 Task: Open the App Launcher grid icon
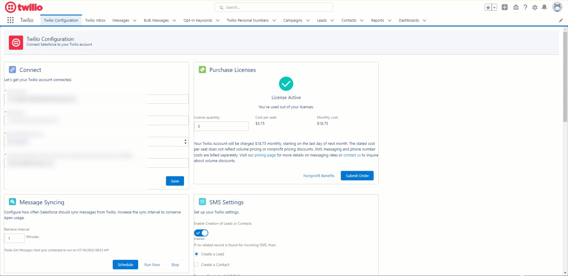coord(10,20)
